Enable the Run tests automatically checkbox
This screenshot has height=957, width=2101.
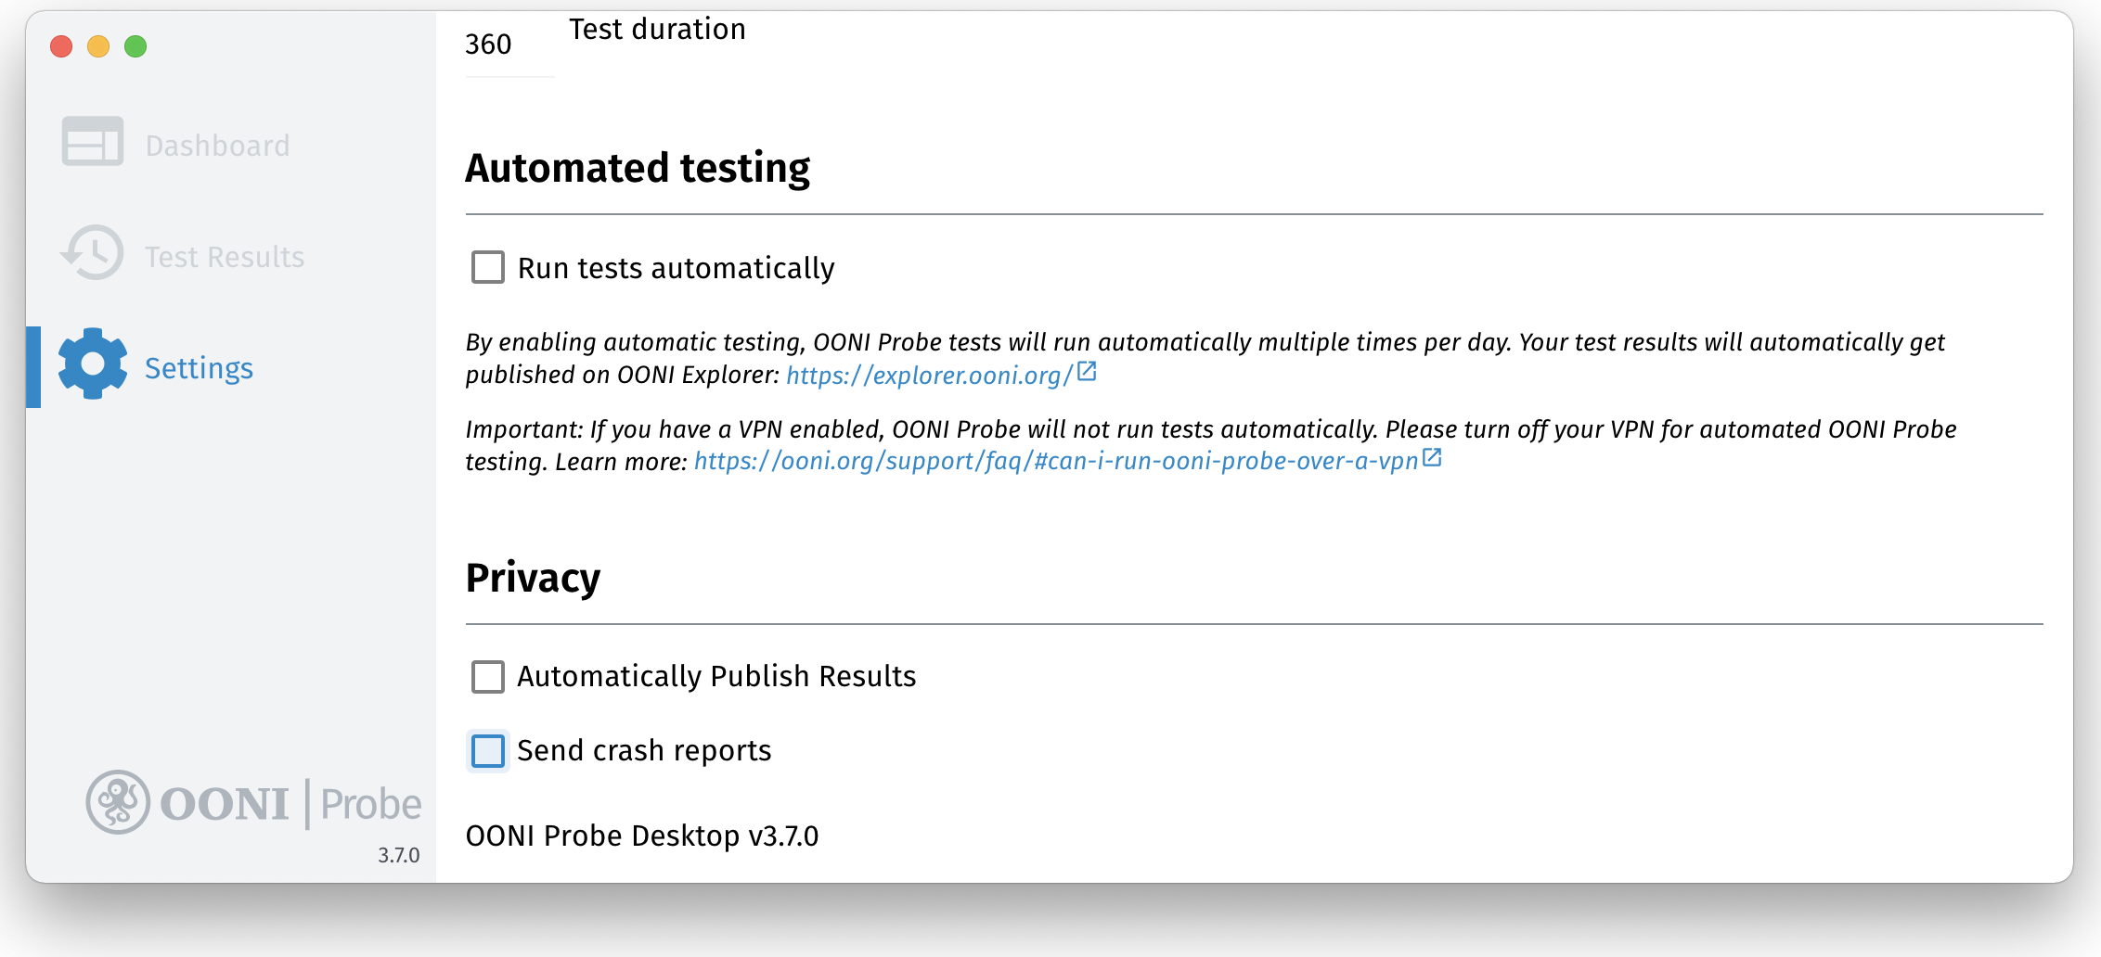[488, 268]
